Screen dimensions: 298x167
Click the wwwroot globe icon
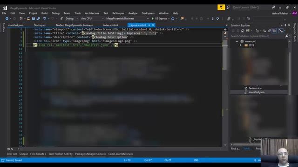(x=242, y=41)
